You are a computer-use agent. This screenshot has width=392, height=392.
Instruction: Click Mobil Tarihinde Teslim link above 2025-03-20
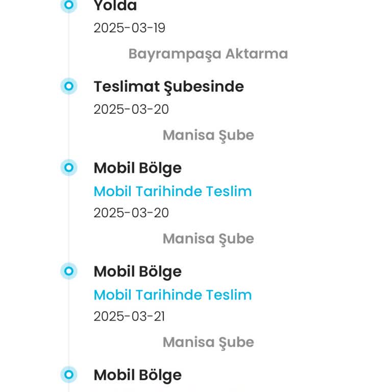coord(173,191)
